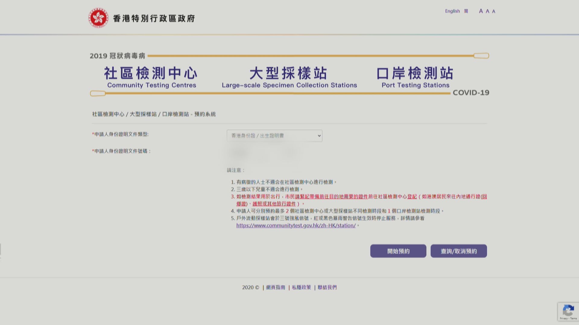Click the Hong Kong SAR emblem logo
The width and height of the screenshot is (579, 325).
(98, 18)
